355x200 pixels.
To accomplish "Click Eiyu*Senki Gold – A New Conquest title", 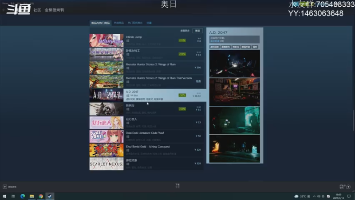I will [x=148, y=147].
